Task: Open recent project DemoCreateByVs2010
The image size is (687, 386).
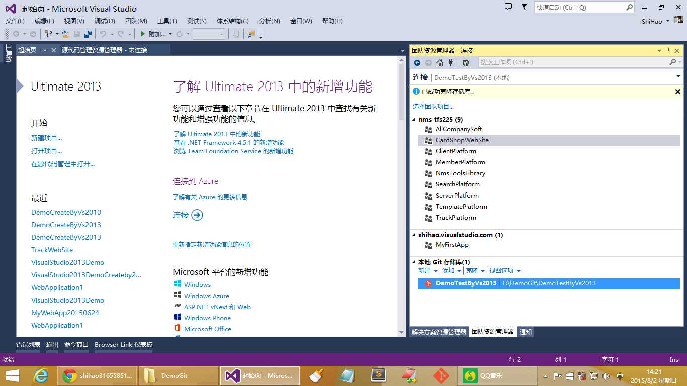Action: pos(66,212)
